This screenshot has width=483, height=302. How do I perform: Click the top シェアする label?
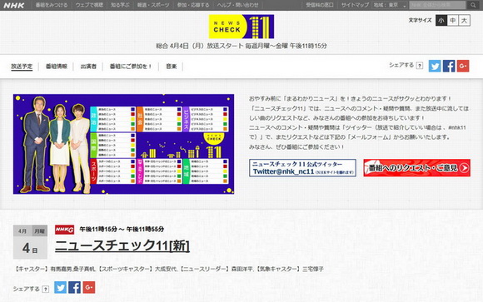click(401, 65)
